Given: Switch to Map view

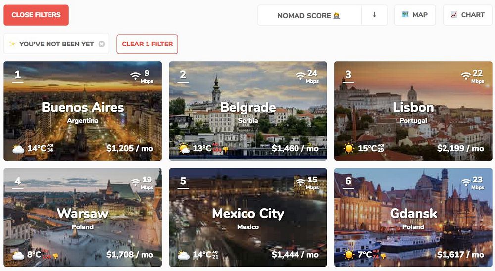Looking at the screenshot, I should (414, 15).
